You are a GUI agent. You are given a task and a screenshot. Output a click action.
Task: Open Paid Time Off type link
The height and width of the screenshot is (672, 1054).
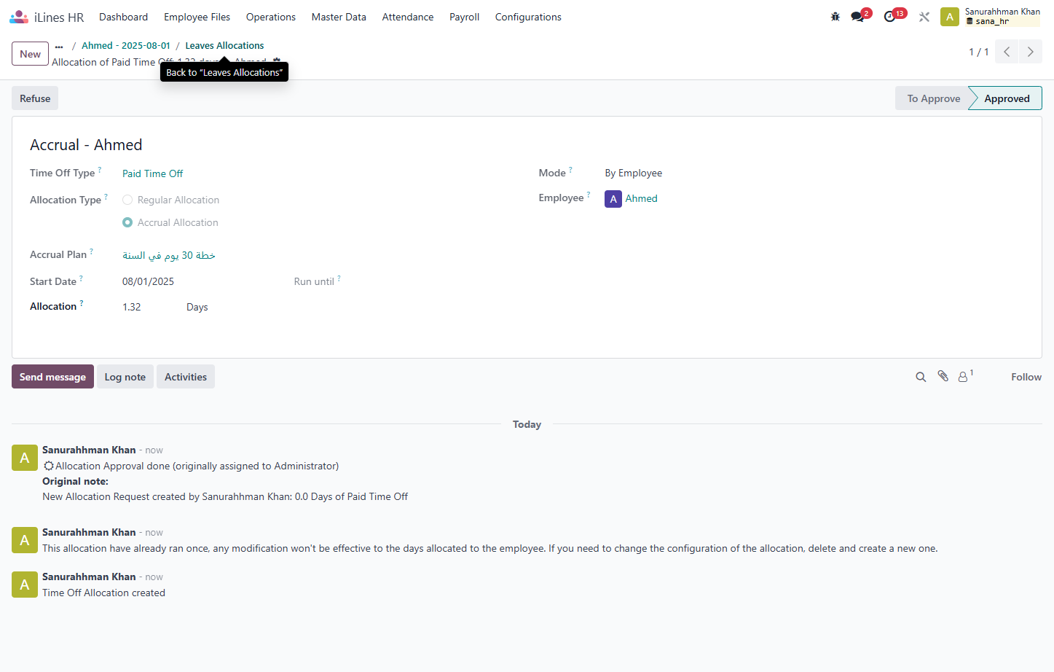[x=153, y=173]
